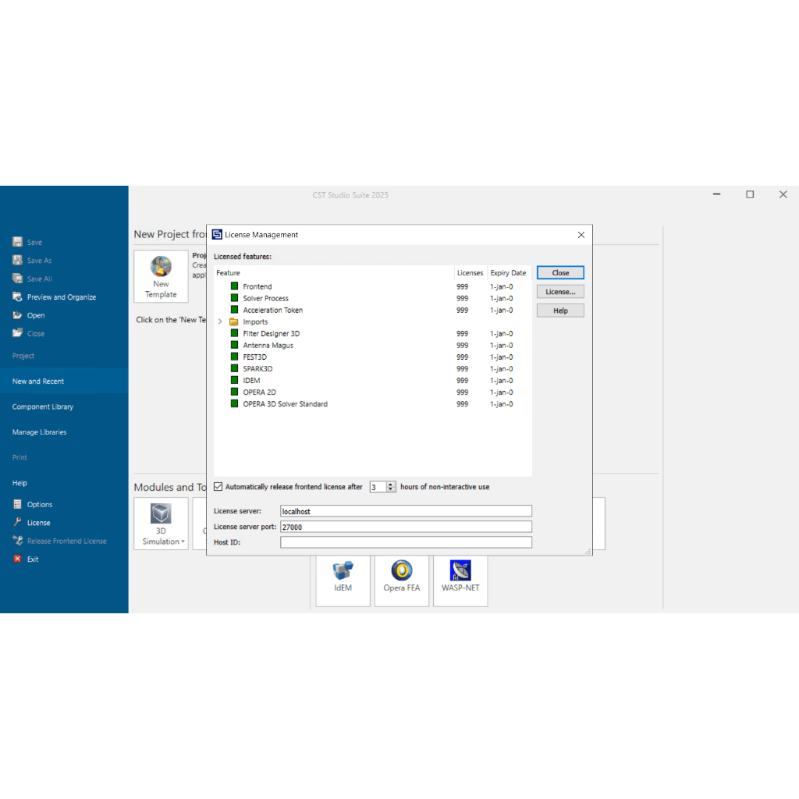Image resolution: width=799 pixels, height=799 pixels.
Task: Click green icon beside Antenna Magus
Action: tap(234, 345)
